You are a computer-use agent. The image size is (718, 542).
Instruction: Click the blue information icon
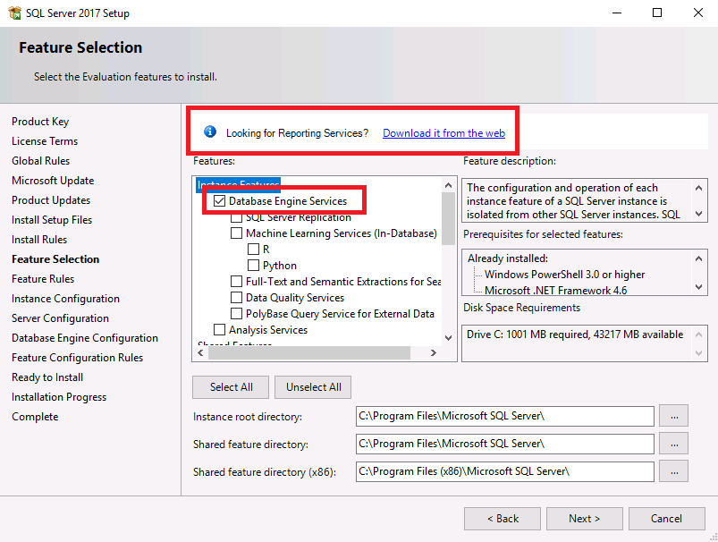point(210,132)
